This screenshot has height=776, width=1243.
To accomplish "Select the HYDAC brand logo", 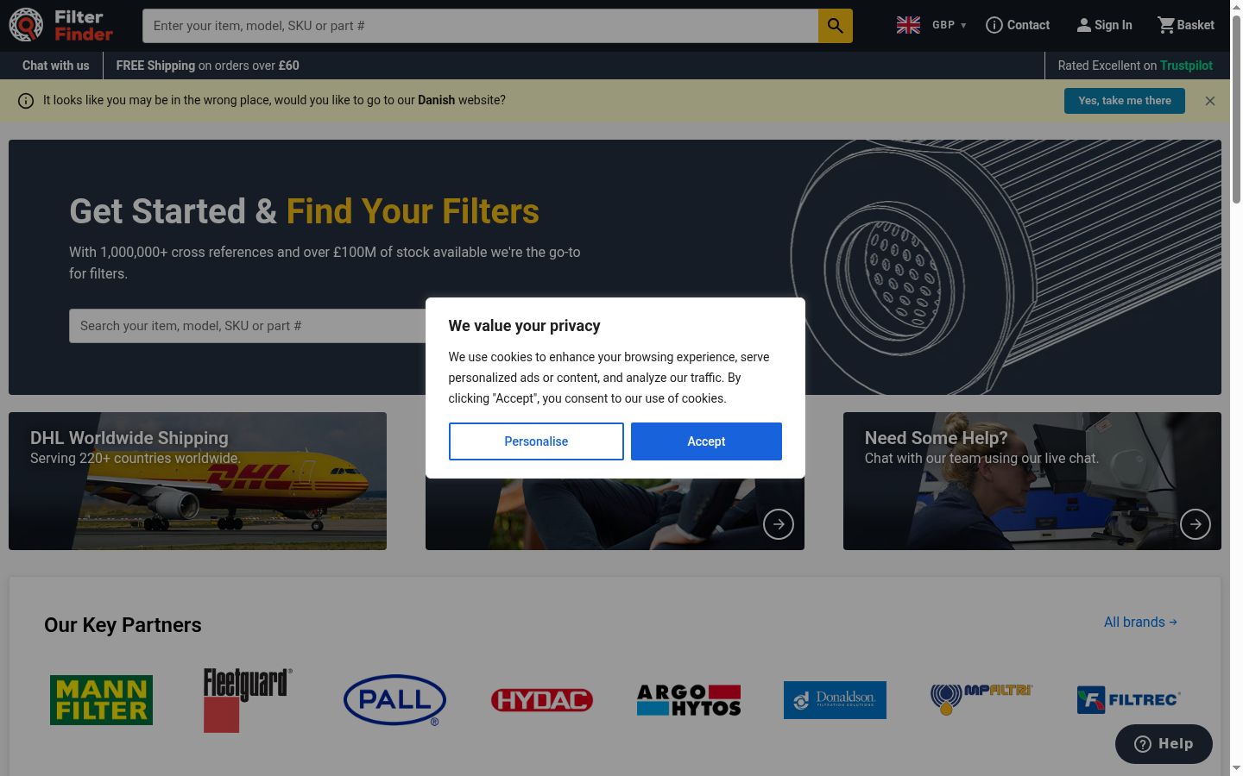I will pyautogui.click(x=542, y=700).
